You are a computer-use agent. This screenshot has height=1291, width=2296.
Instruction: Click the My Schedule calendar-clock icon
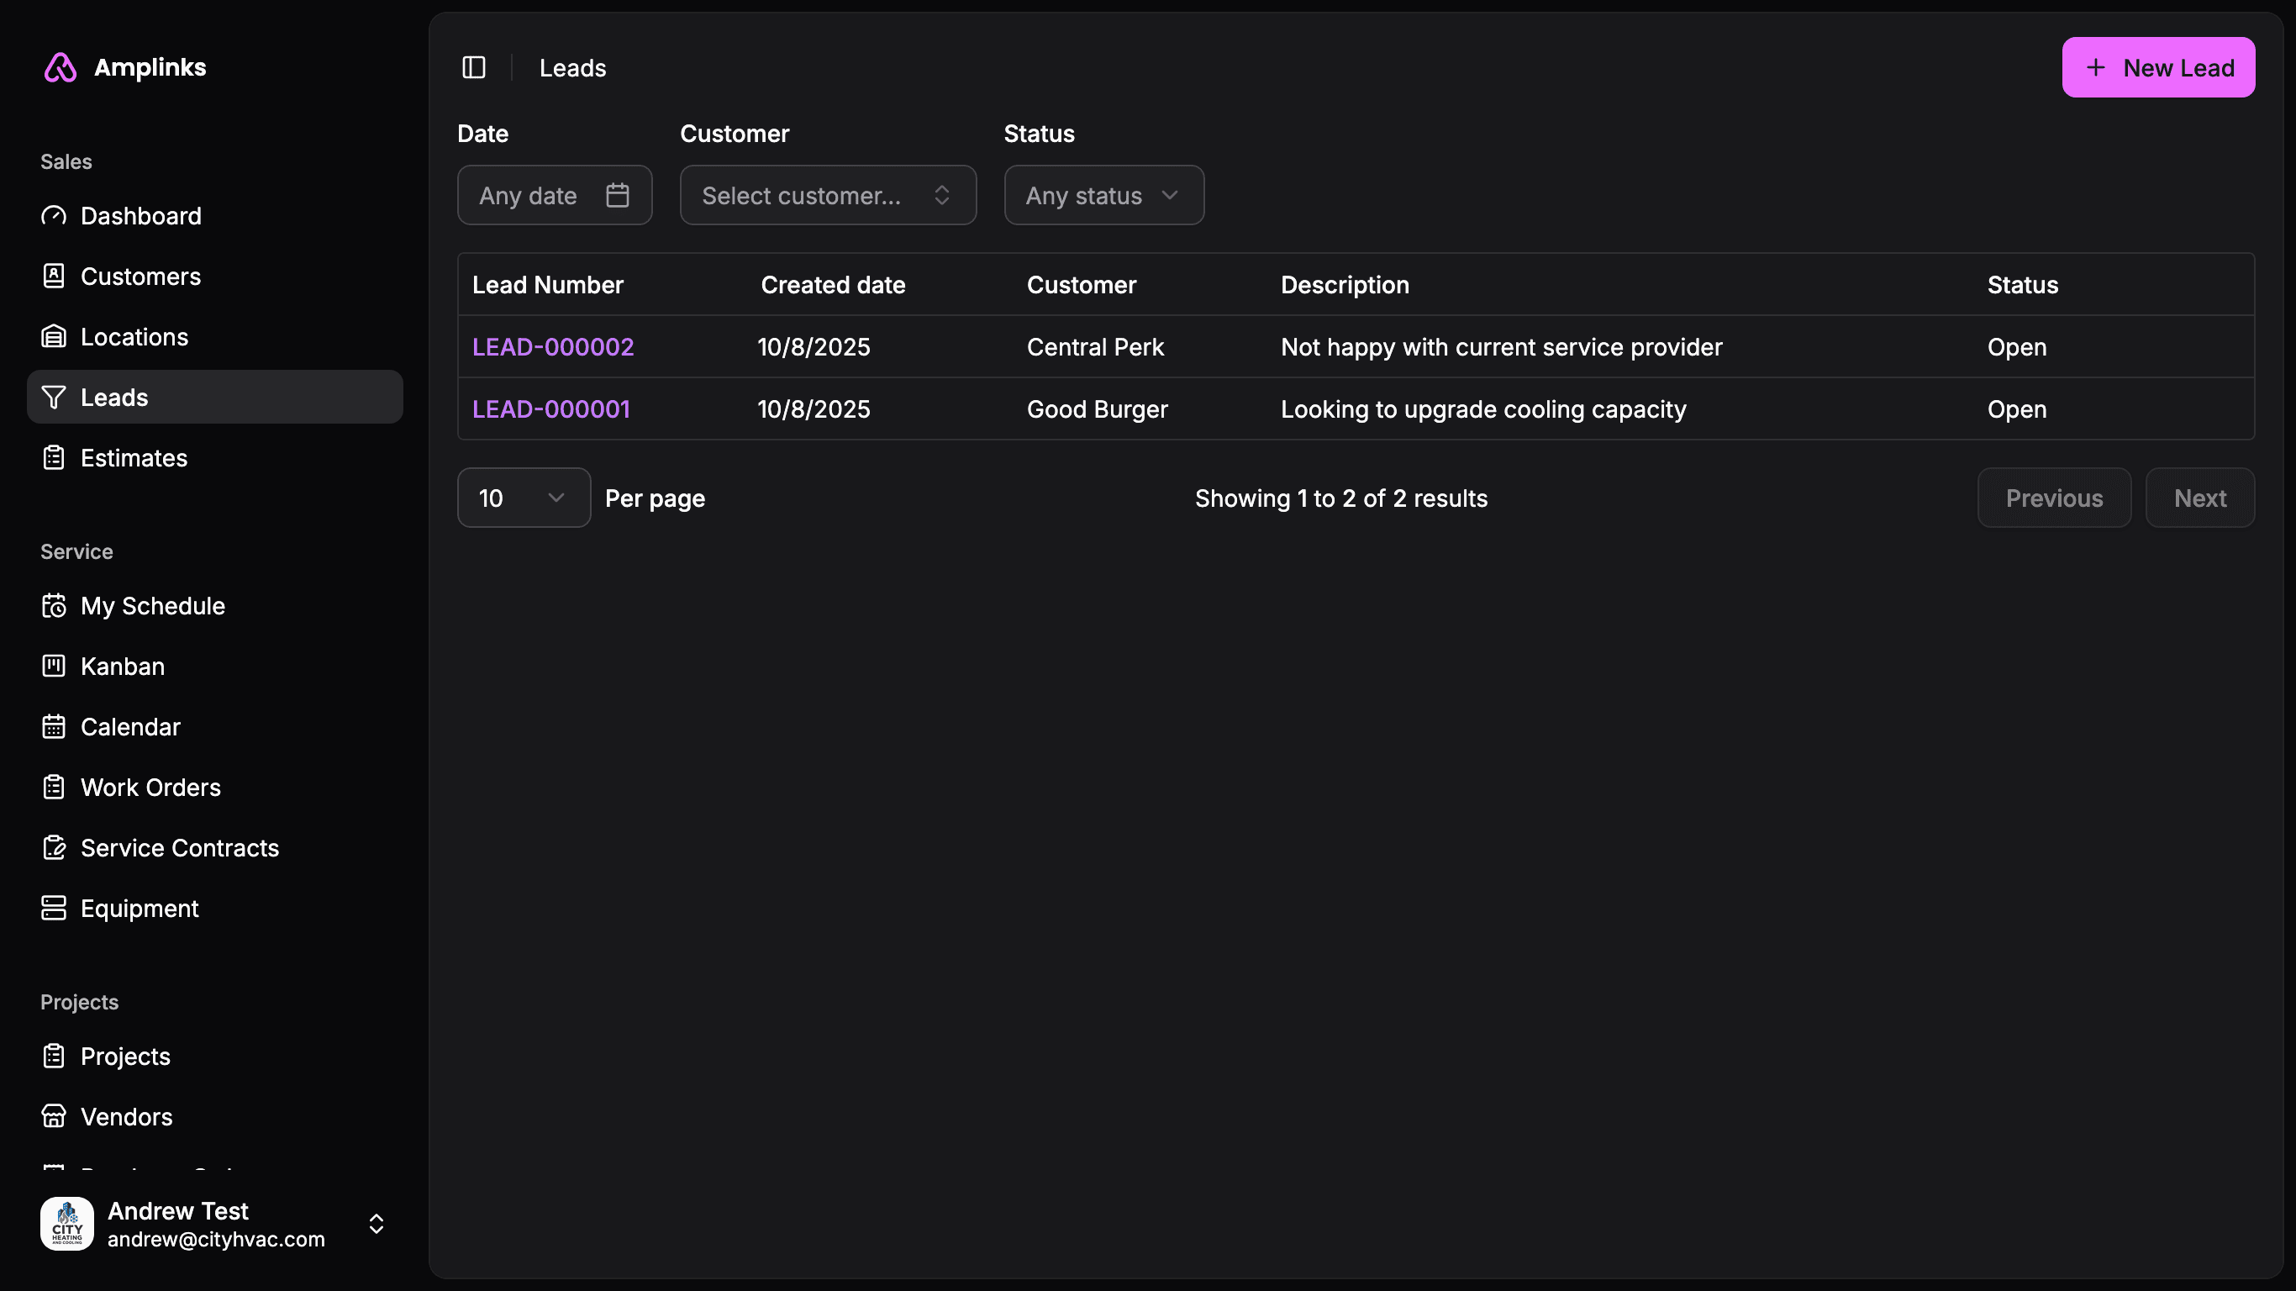coord(54,606)
